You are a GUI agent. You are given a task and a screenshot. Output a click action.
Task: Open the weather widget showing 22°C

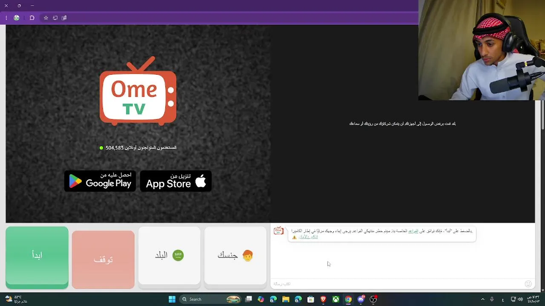16,299
